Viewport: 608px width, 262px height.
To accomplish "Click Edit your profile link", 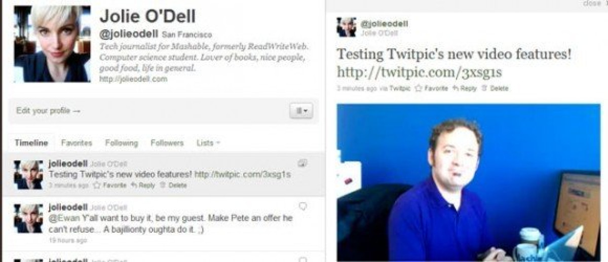I will point(48,110).
